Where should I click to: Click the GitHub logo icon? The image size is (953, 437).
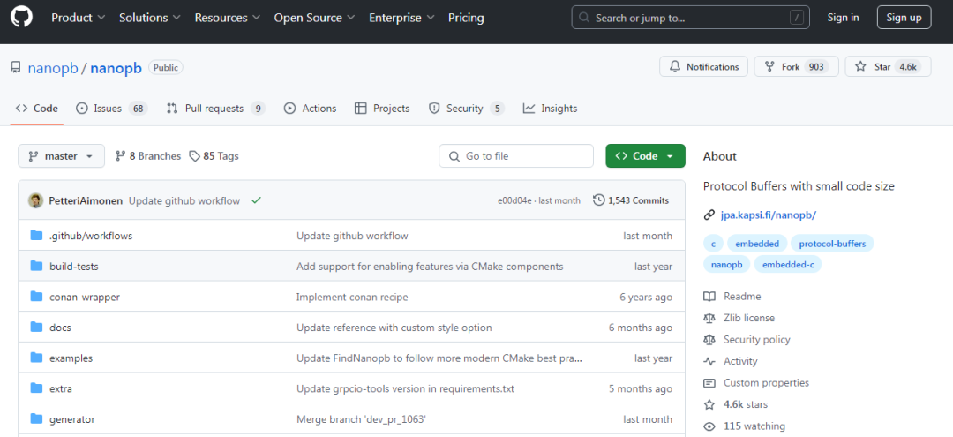click(x=22, y=18)
